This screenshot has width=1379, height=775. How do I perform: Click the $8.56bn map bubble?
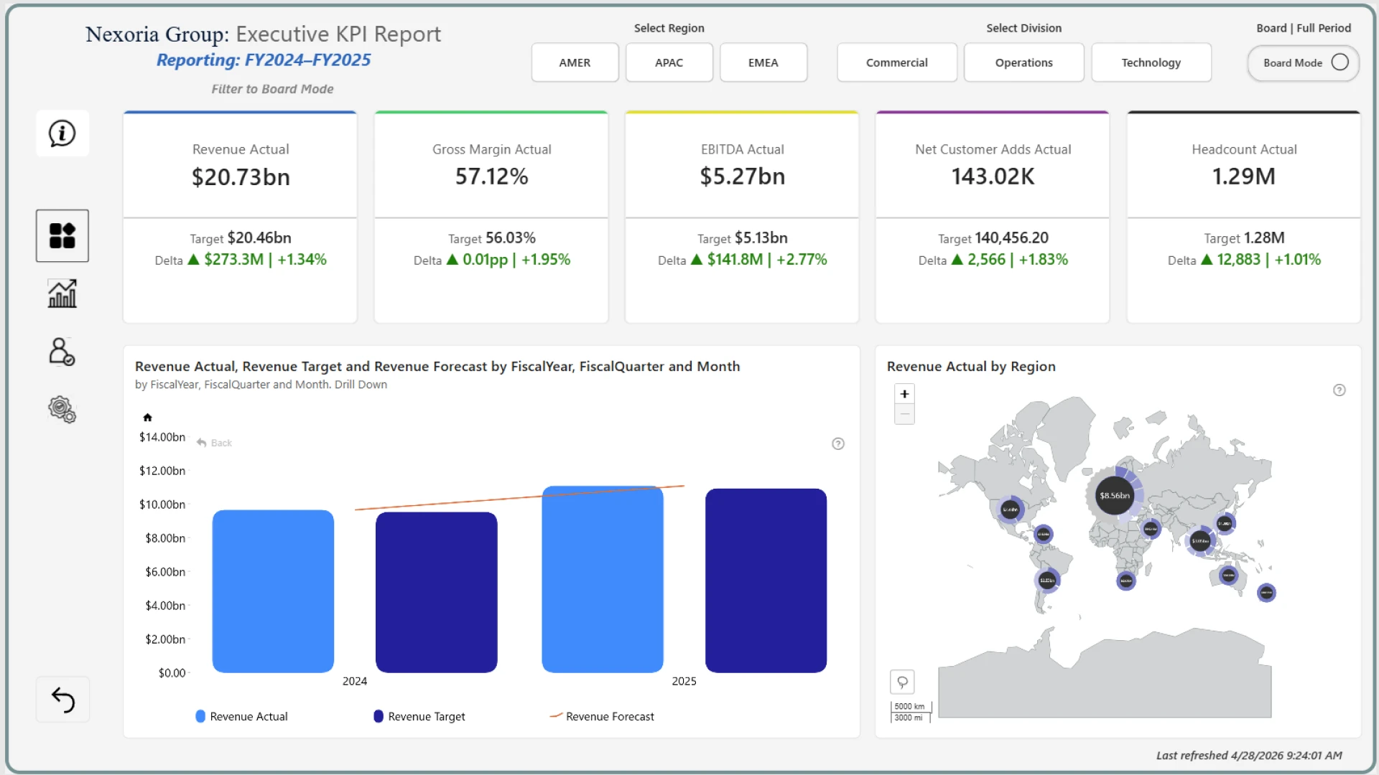pos(1114,495)
